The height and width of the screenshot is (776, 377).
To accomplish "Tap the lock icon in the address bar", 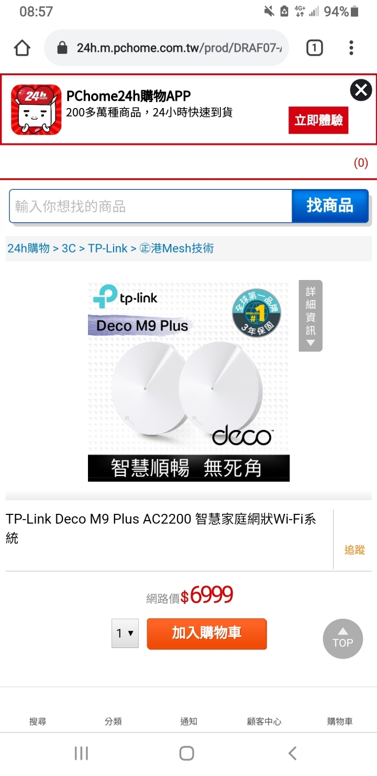I will (62, 48).
